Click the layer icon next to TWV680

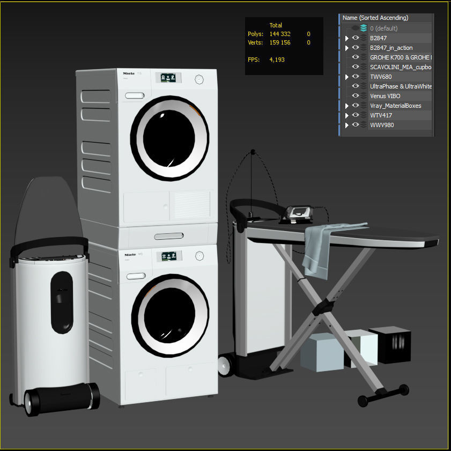click(x=363, y=76)
